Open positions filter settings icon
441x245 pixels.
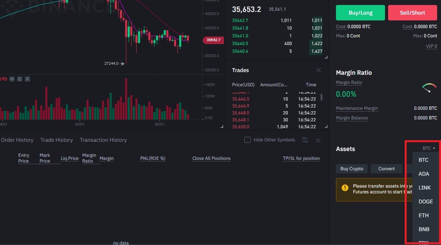click(x=305, y=140)
